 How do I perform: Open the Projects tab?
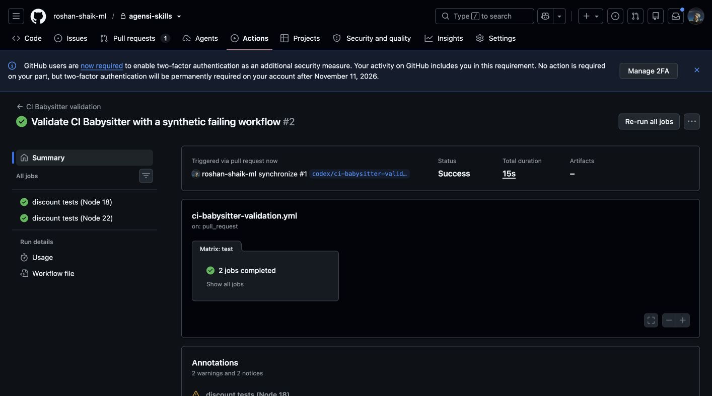coord(300,38)
